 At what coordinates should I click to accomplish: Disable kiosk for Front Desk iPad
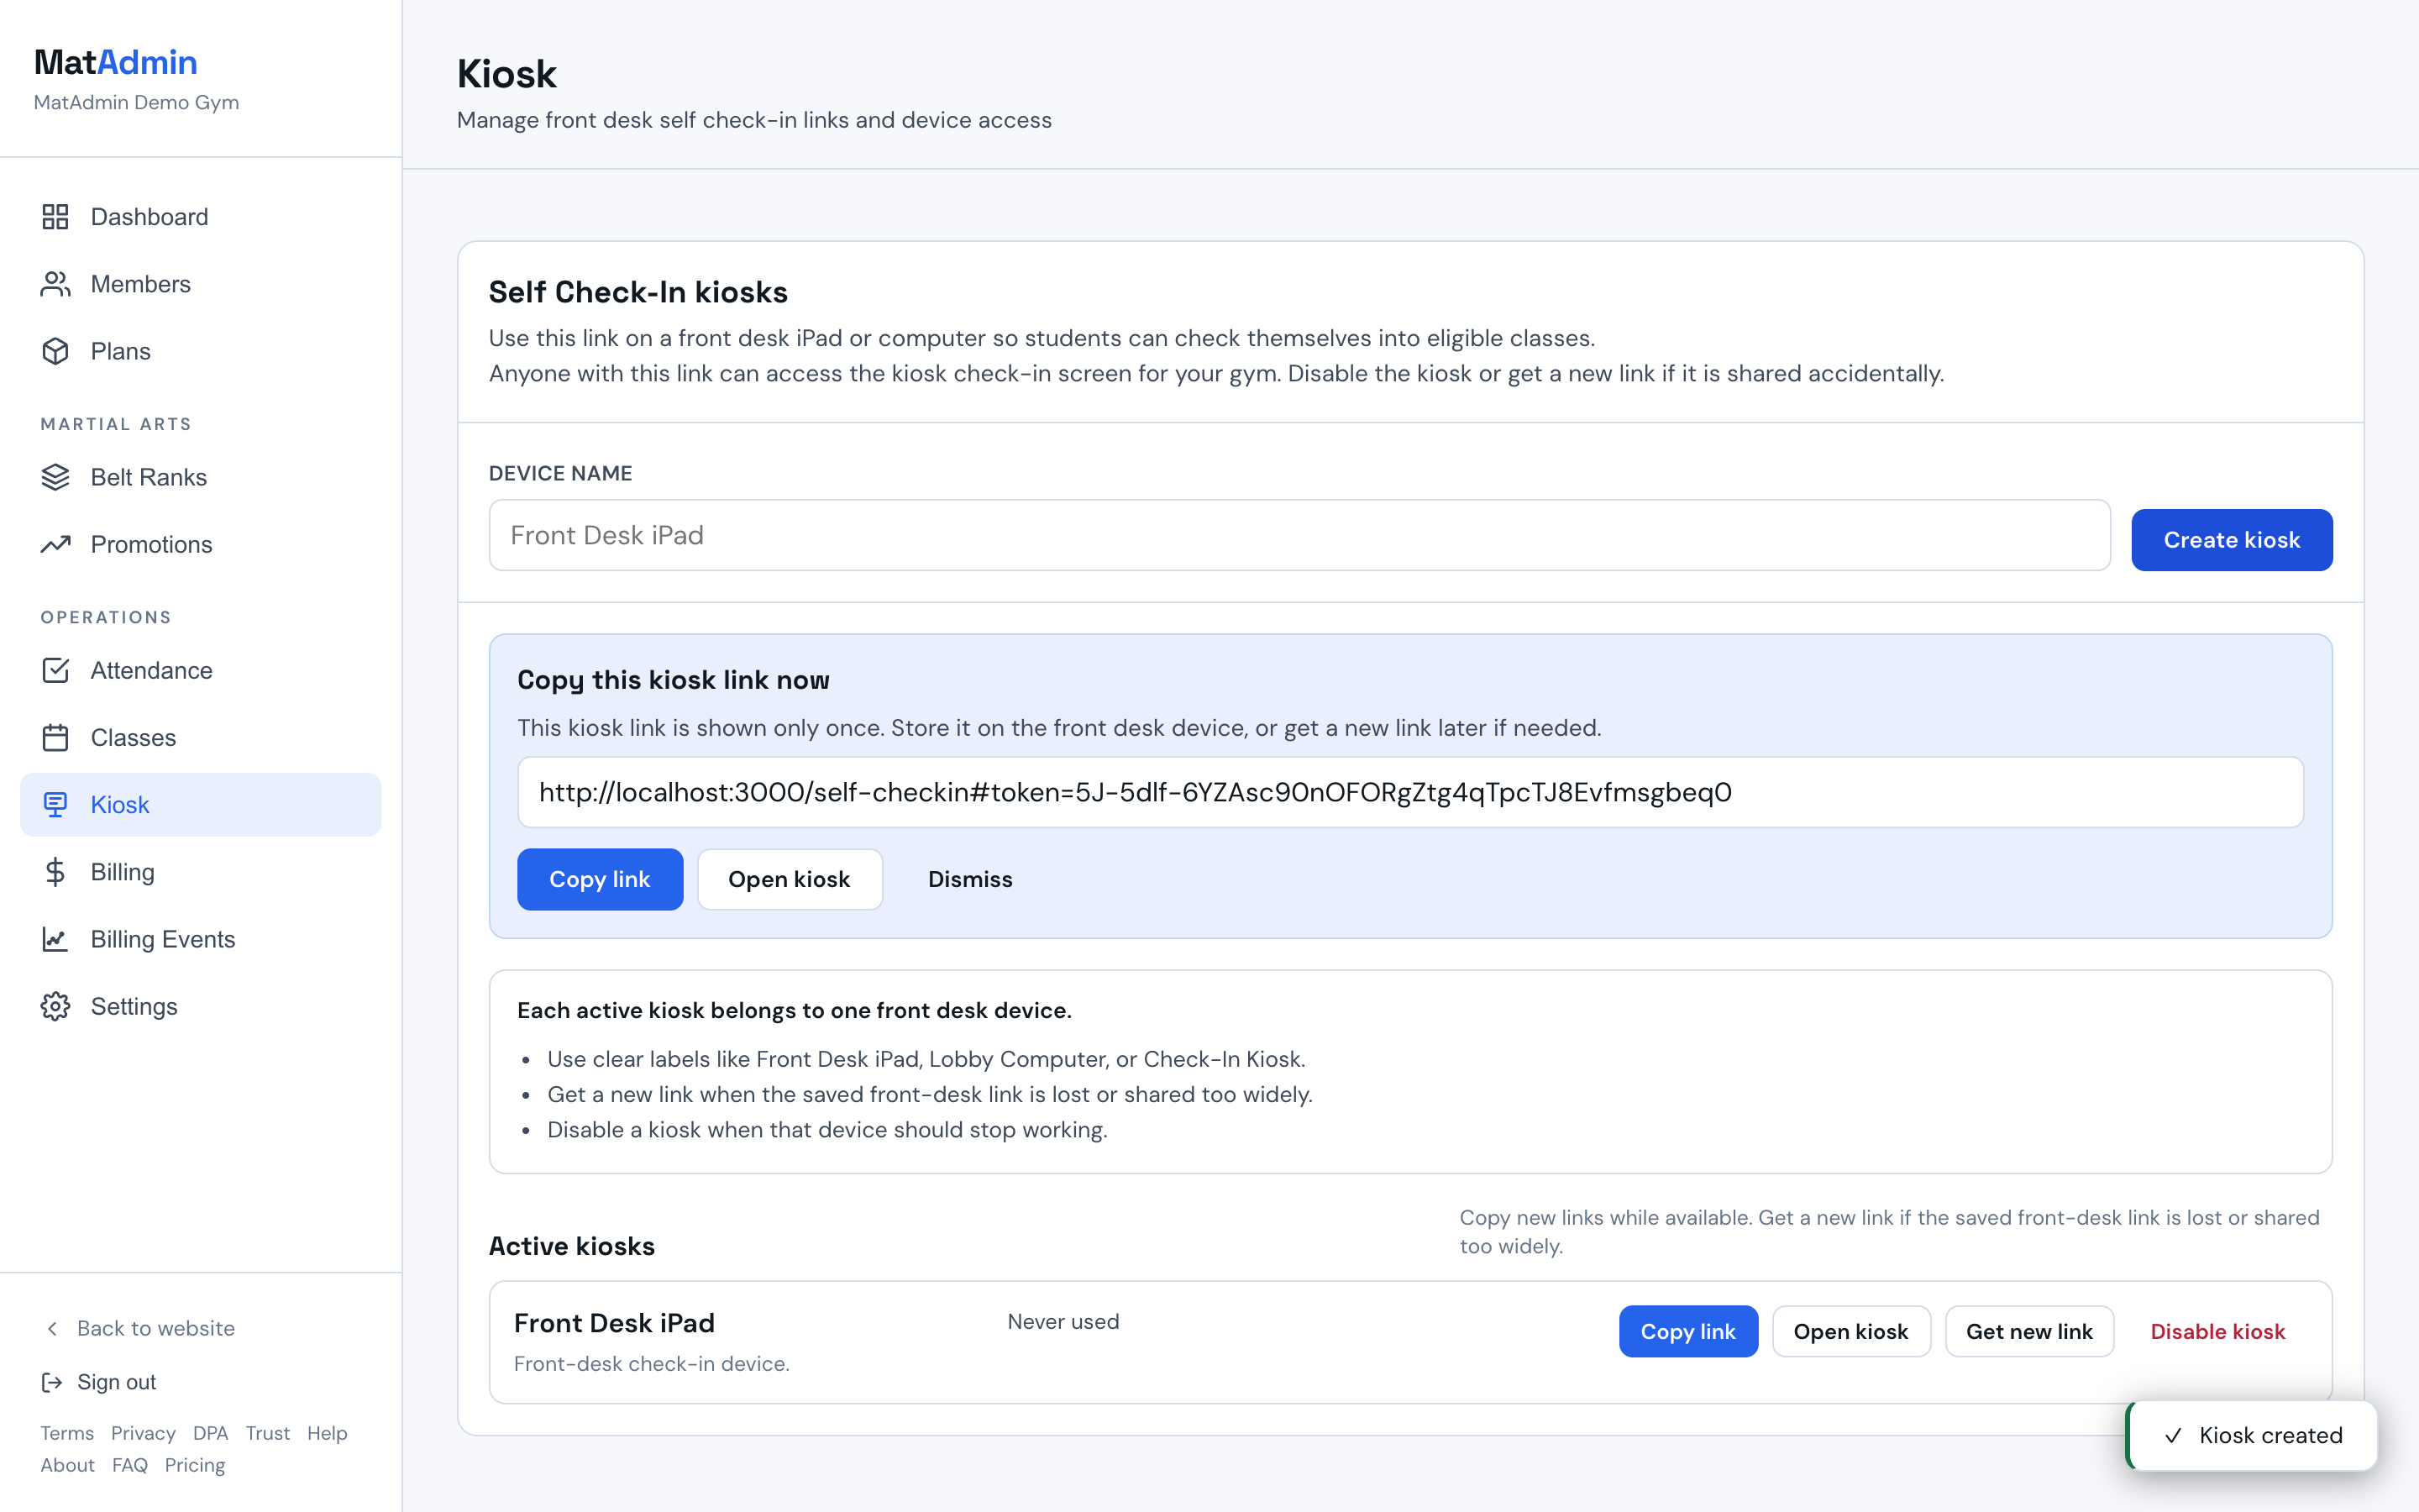point(2217,1331)
